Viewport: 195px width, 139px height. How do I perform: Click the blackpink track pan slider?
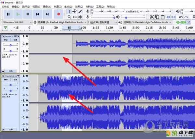11,90
